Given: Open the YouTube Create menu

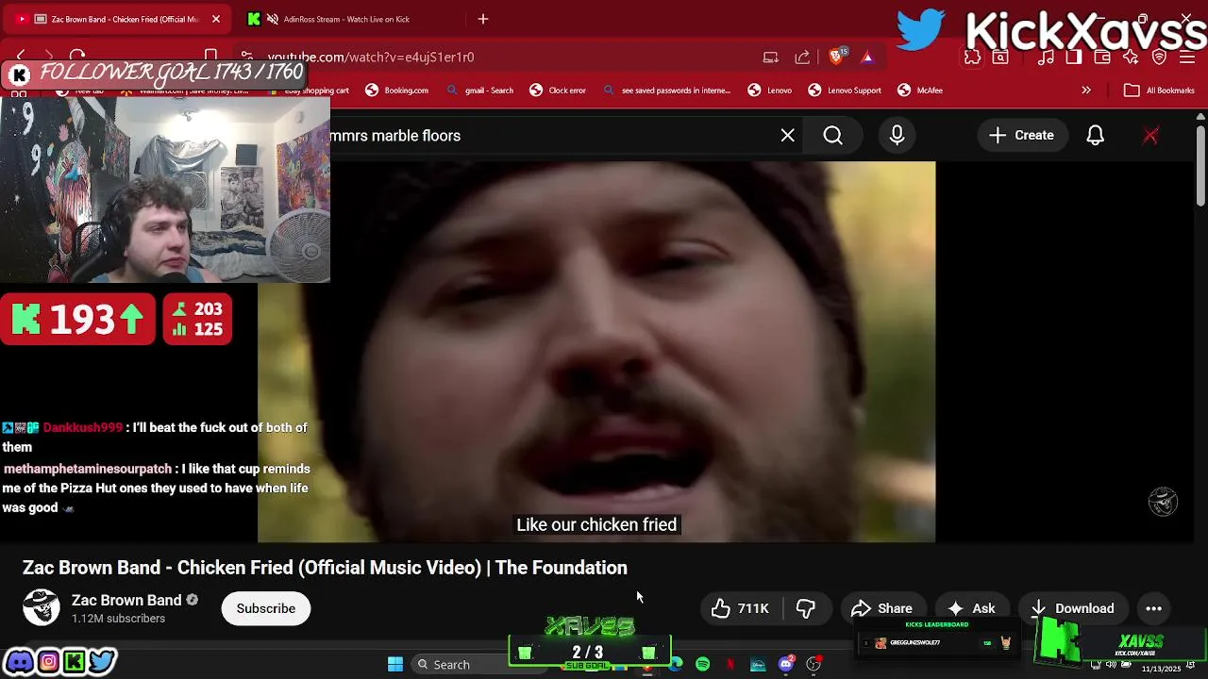Looking at the screenshot, I should pyautogui.click(x=1021, y=136).
